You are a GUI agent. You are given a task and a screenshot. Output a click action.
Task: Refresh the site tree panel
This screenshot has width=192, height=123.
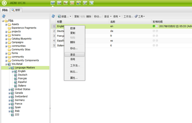tap(4, 16)
